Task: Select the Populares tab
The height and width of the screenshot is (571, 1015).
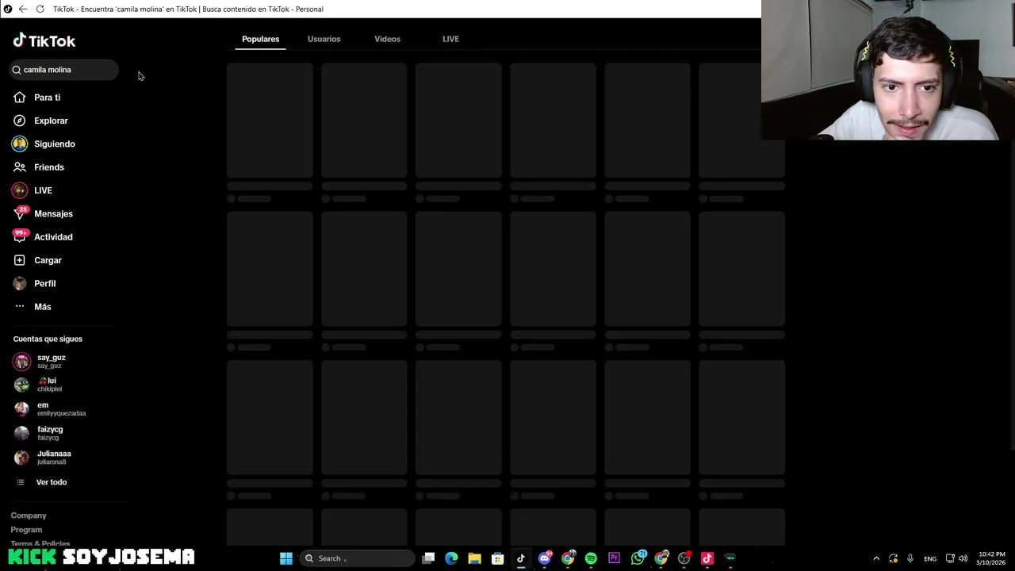Action: [x=260, y=39]
